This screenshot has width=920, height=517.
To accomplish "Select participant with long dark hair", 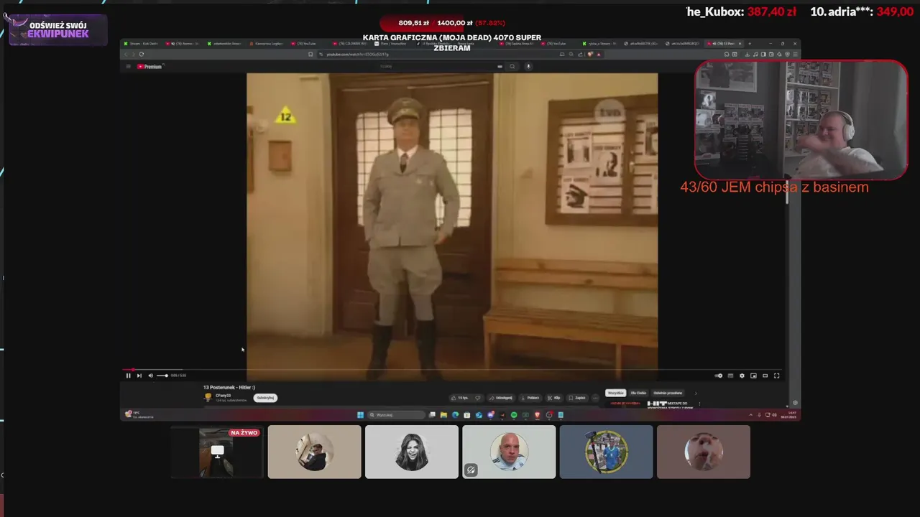I will [412, 452].
